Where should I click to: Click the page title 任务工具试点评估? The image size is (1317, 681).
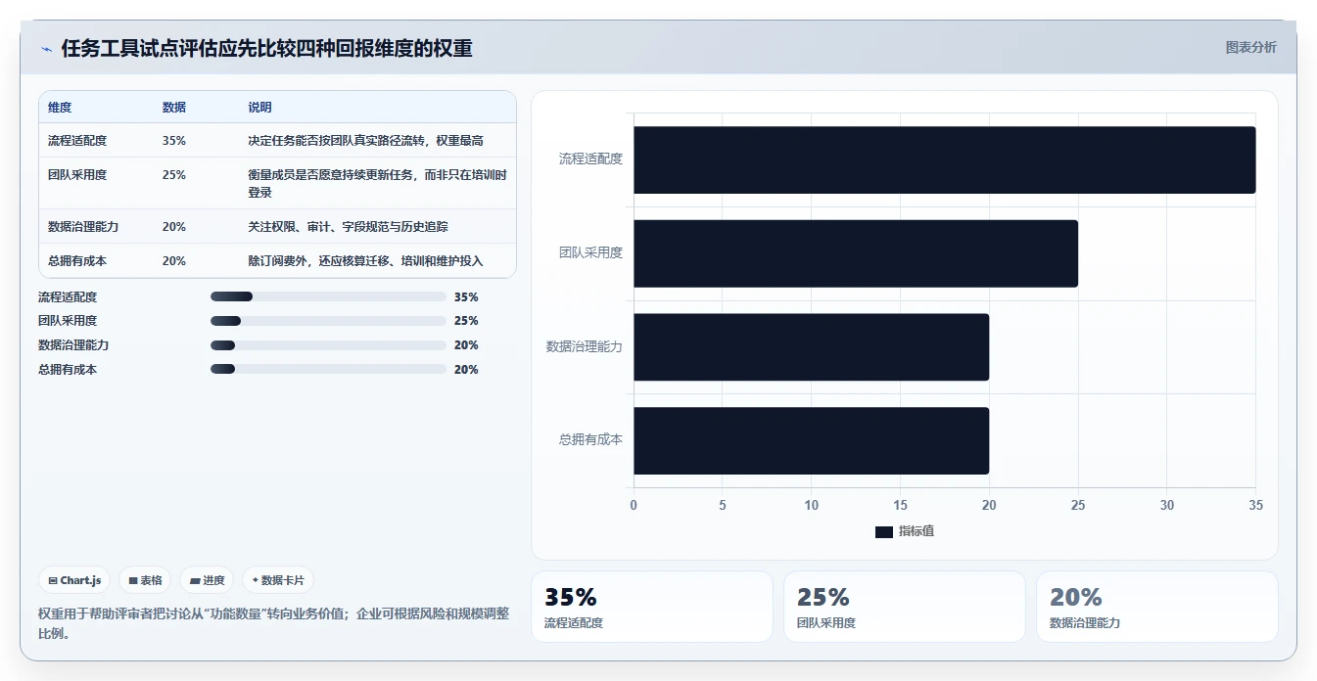tap(267, 49)
